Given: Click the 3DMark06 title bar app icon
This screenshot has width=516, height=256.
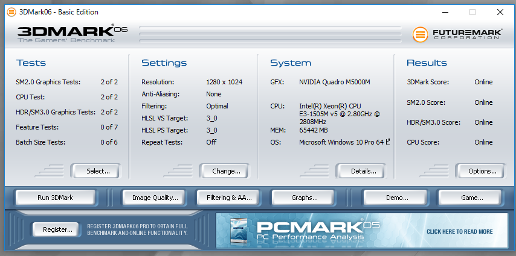Looking at the screenshot, I should click(x=11, y=12).
